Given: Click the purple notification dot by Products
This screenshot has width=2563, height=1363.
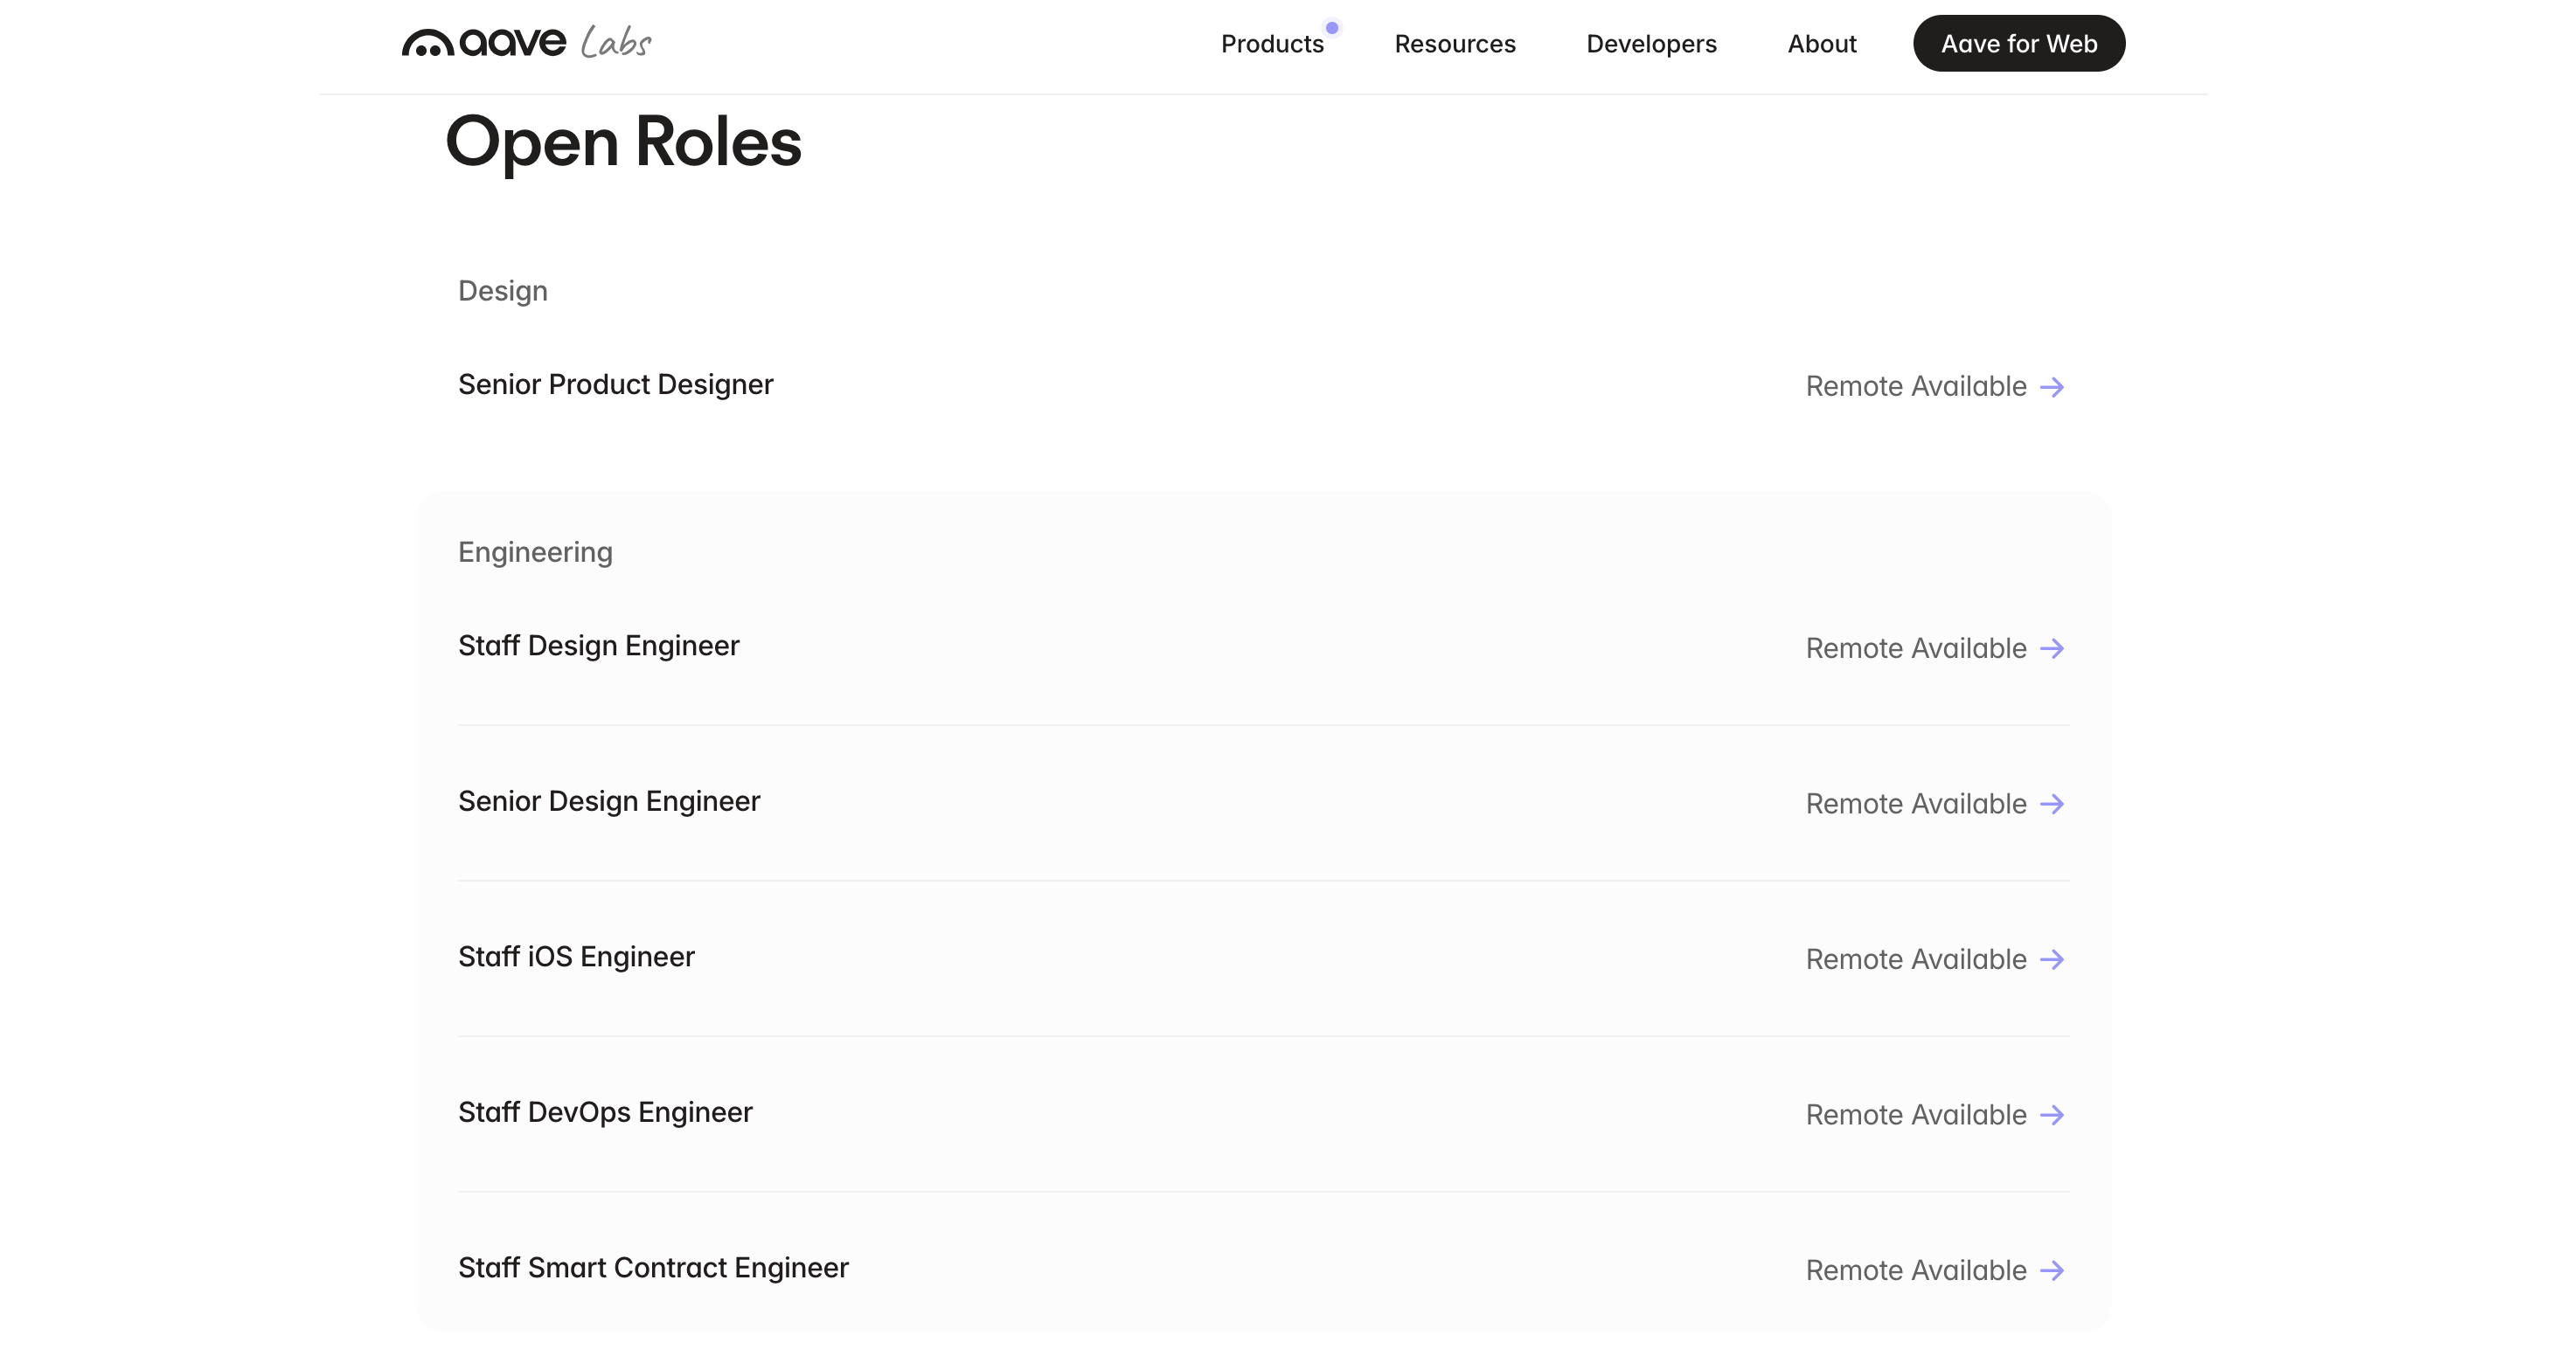Looking at the screenshot, I should (1332, 28).
